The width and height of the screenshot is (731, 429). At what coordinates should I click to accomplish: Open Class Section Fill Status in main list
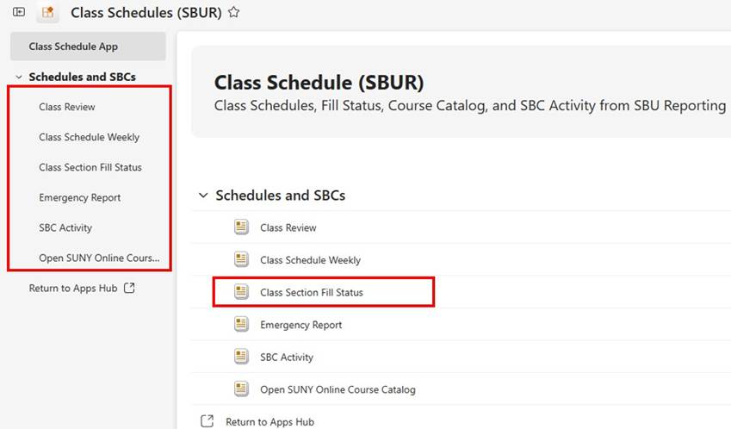coord(312,292)
